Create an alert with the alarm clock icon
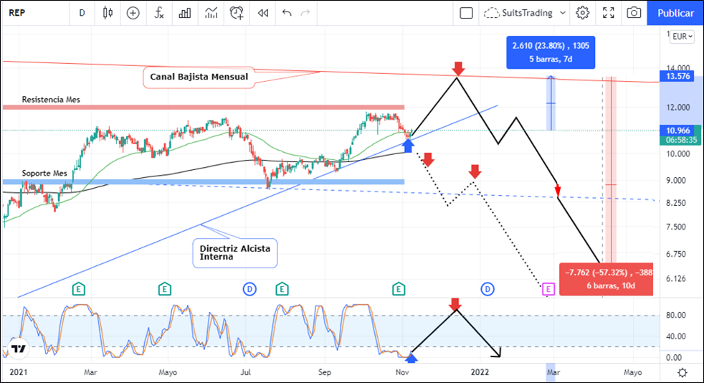Viewport: 704px width, 383px height. (237, 13)
